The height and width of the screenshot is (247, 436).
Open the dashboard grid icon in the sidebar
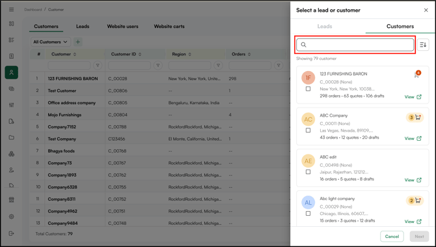12,23
